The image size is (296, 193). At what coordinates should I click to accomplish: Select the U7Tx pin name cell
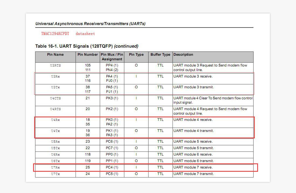click(55, 174)
